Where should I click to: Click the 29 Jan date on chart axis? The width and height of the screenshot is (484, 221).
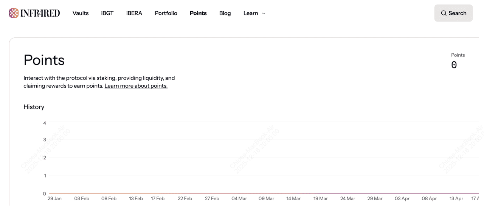(54, 198)
